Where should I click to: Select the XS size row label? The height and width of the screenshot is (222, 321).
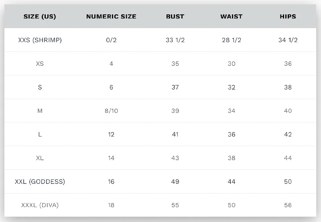(40, 64)
